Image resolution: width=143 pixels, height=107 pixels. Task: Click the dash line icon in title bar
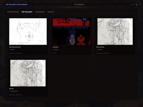point(134,4)
